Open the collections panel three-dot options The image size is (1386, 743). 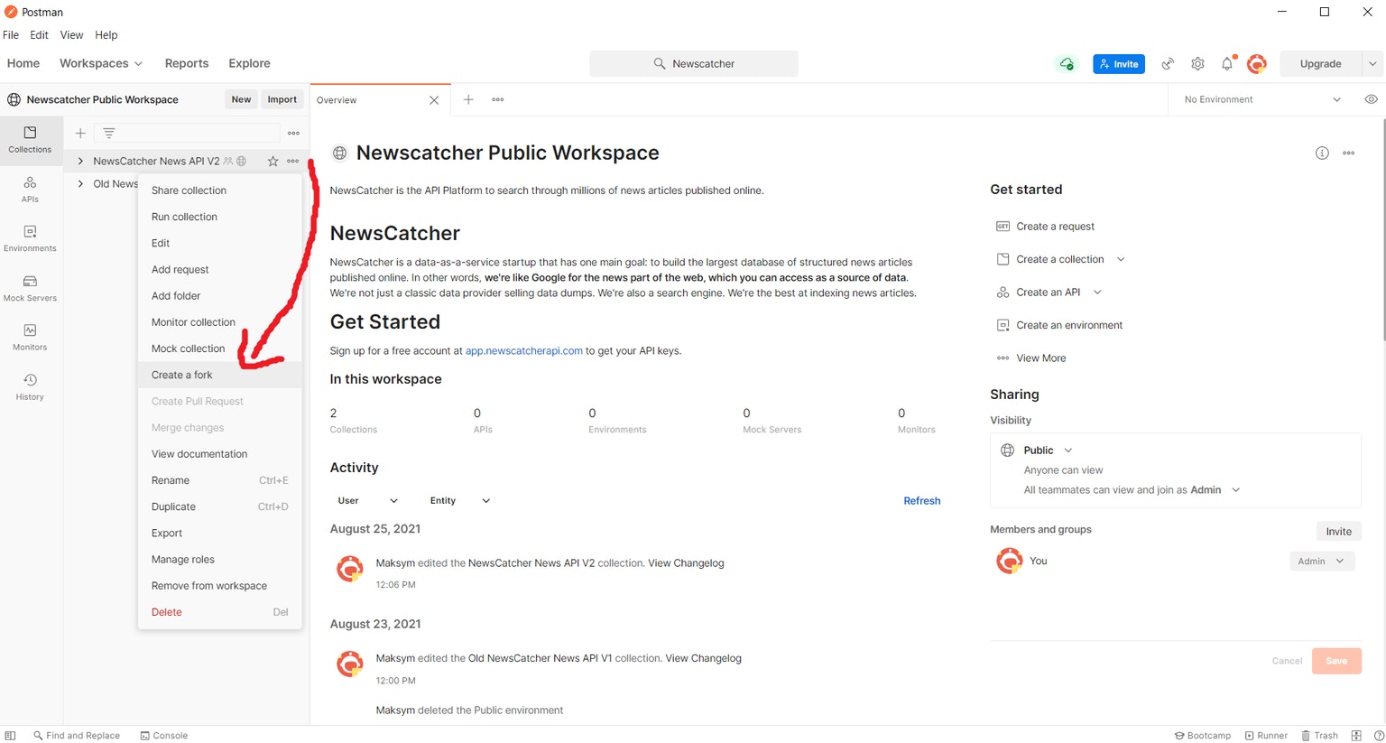(293, 133)
